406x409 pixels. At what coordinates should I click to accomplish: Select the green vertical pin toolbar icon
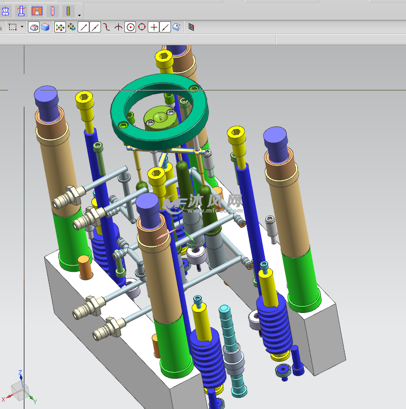[68, 10]
